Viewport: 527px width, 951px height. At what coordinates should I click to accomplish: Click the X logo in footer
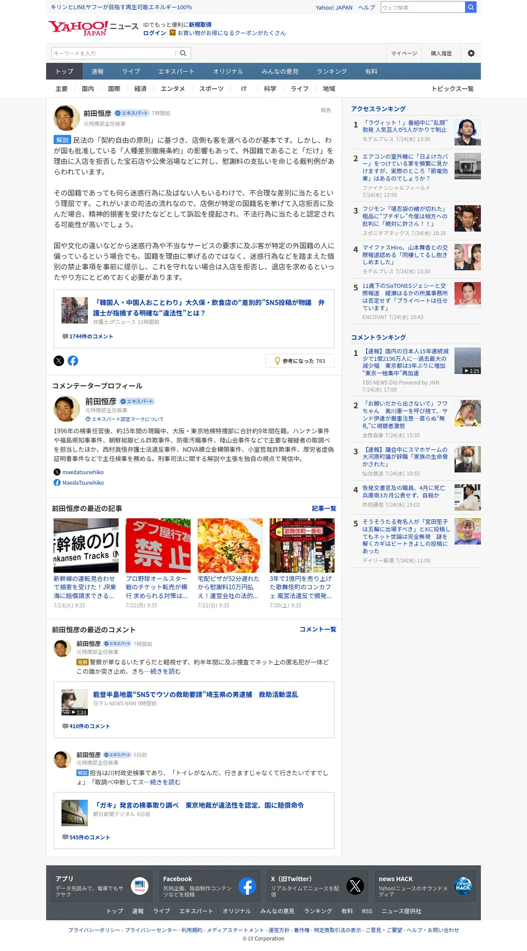pyautogui.click(x=355, y=886)
